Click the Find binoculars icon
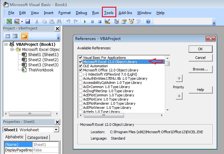The width and height of the screenshot is (224, 154). coord(59,21)
